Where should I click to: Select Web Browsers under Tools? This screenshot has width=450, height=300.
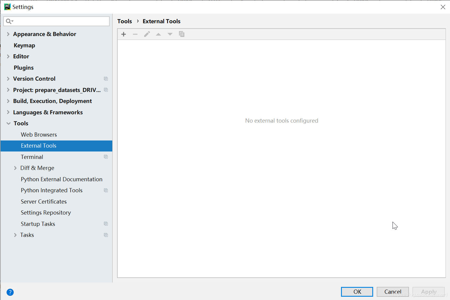pyautogui.click(x=39, y=135)
